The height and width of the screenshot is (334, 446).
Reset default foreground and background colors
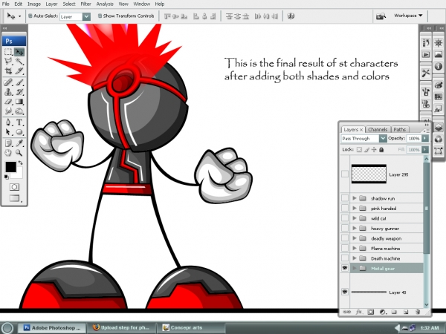point(6,177)
